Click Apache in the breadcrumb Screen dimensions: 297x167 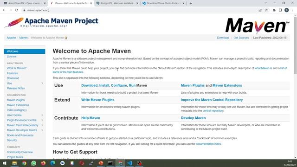tap(11, 38)
